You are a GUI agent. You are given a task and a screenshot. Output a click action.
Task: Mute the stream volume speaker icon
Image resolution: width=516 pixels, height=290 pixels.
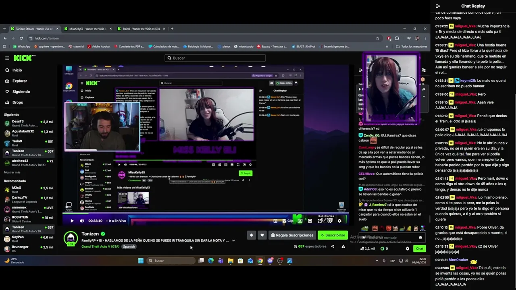tap(82, 221)
